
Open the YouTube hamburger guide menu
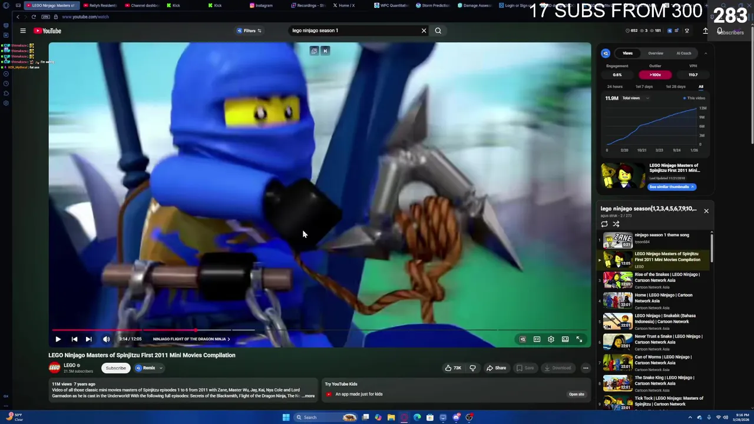click(x=23, y=31)
